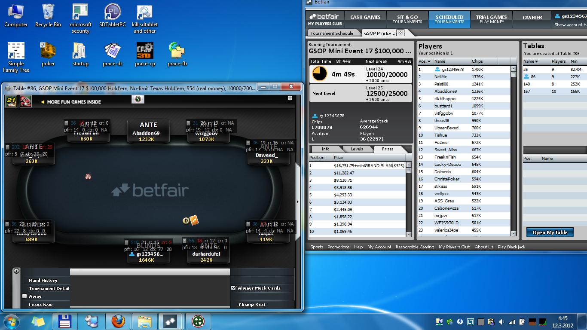
Task: Click the network signal tray icon
Action: click(x=512, y=321)
